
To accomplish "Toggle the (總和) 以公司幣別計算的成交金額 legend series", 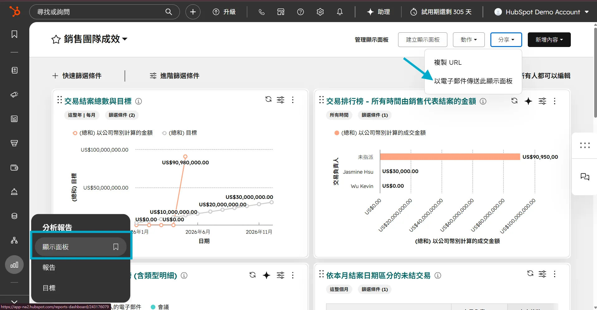I will (x=380, y=133).
